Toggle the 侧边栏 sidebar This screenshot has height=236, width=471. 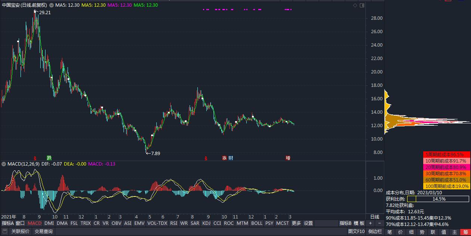pyautogui.click(x=375, y=232)
